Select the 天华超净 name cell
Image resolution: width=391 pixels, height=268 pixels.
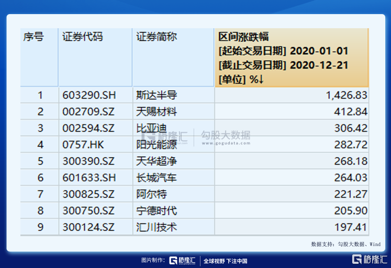(x=173, y=161)
